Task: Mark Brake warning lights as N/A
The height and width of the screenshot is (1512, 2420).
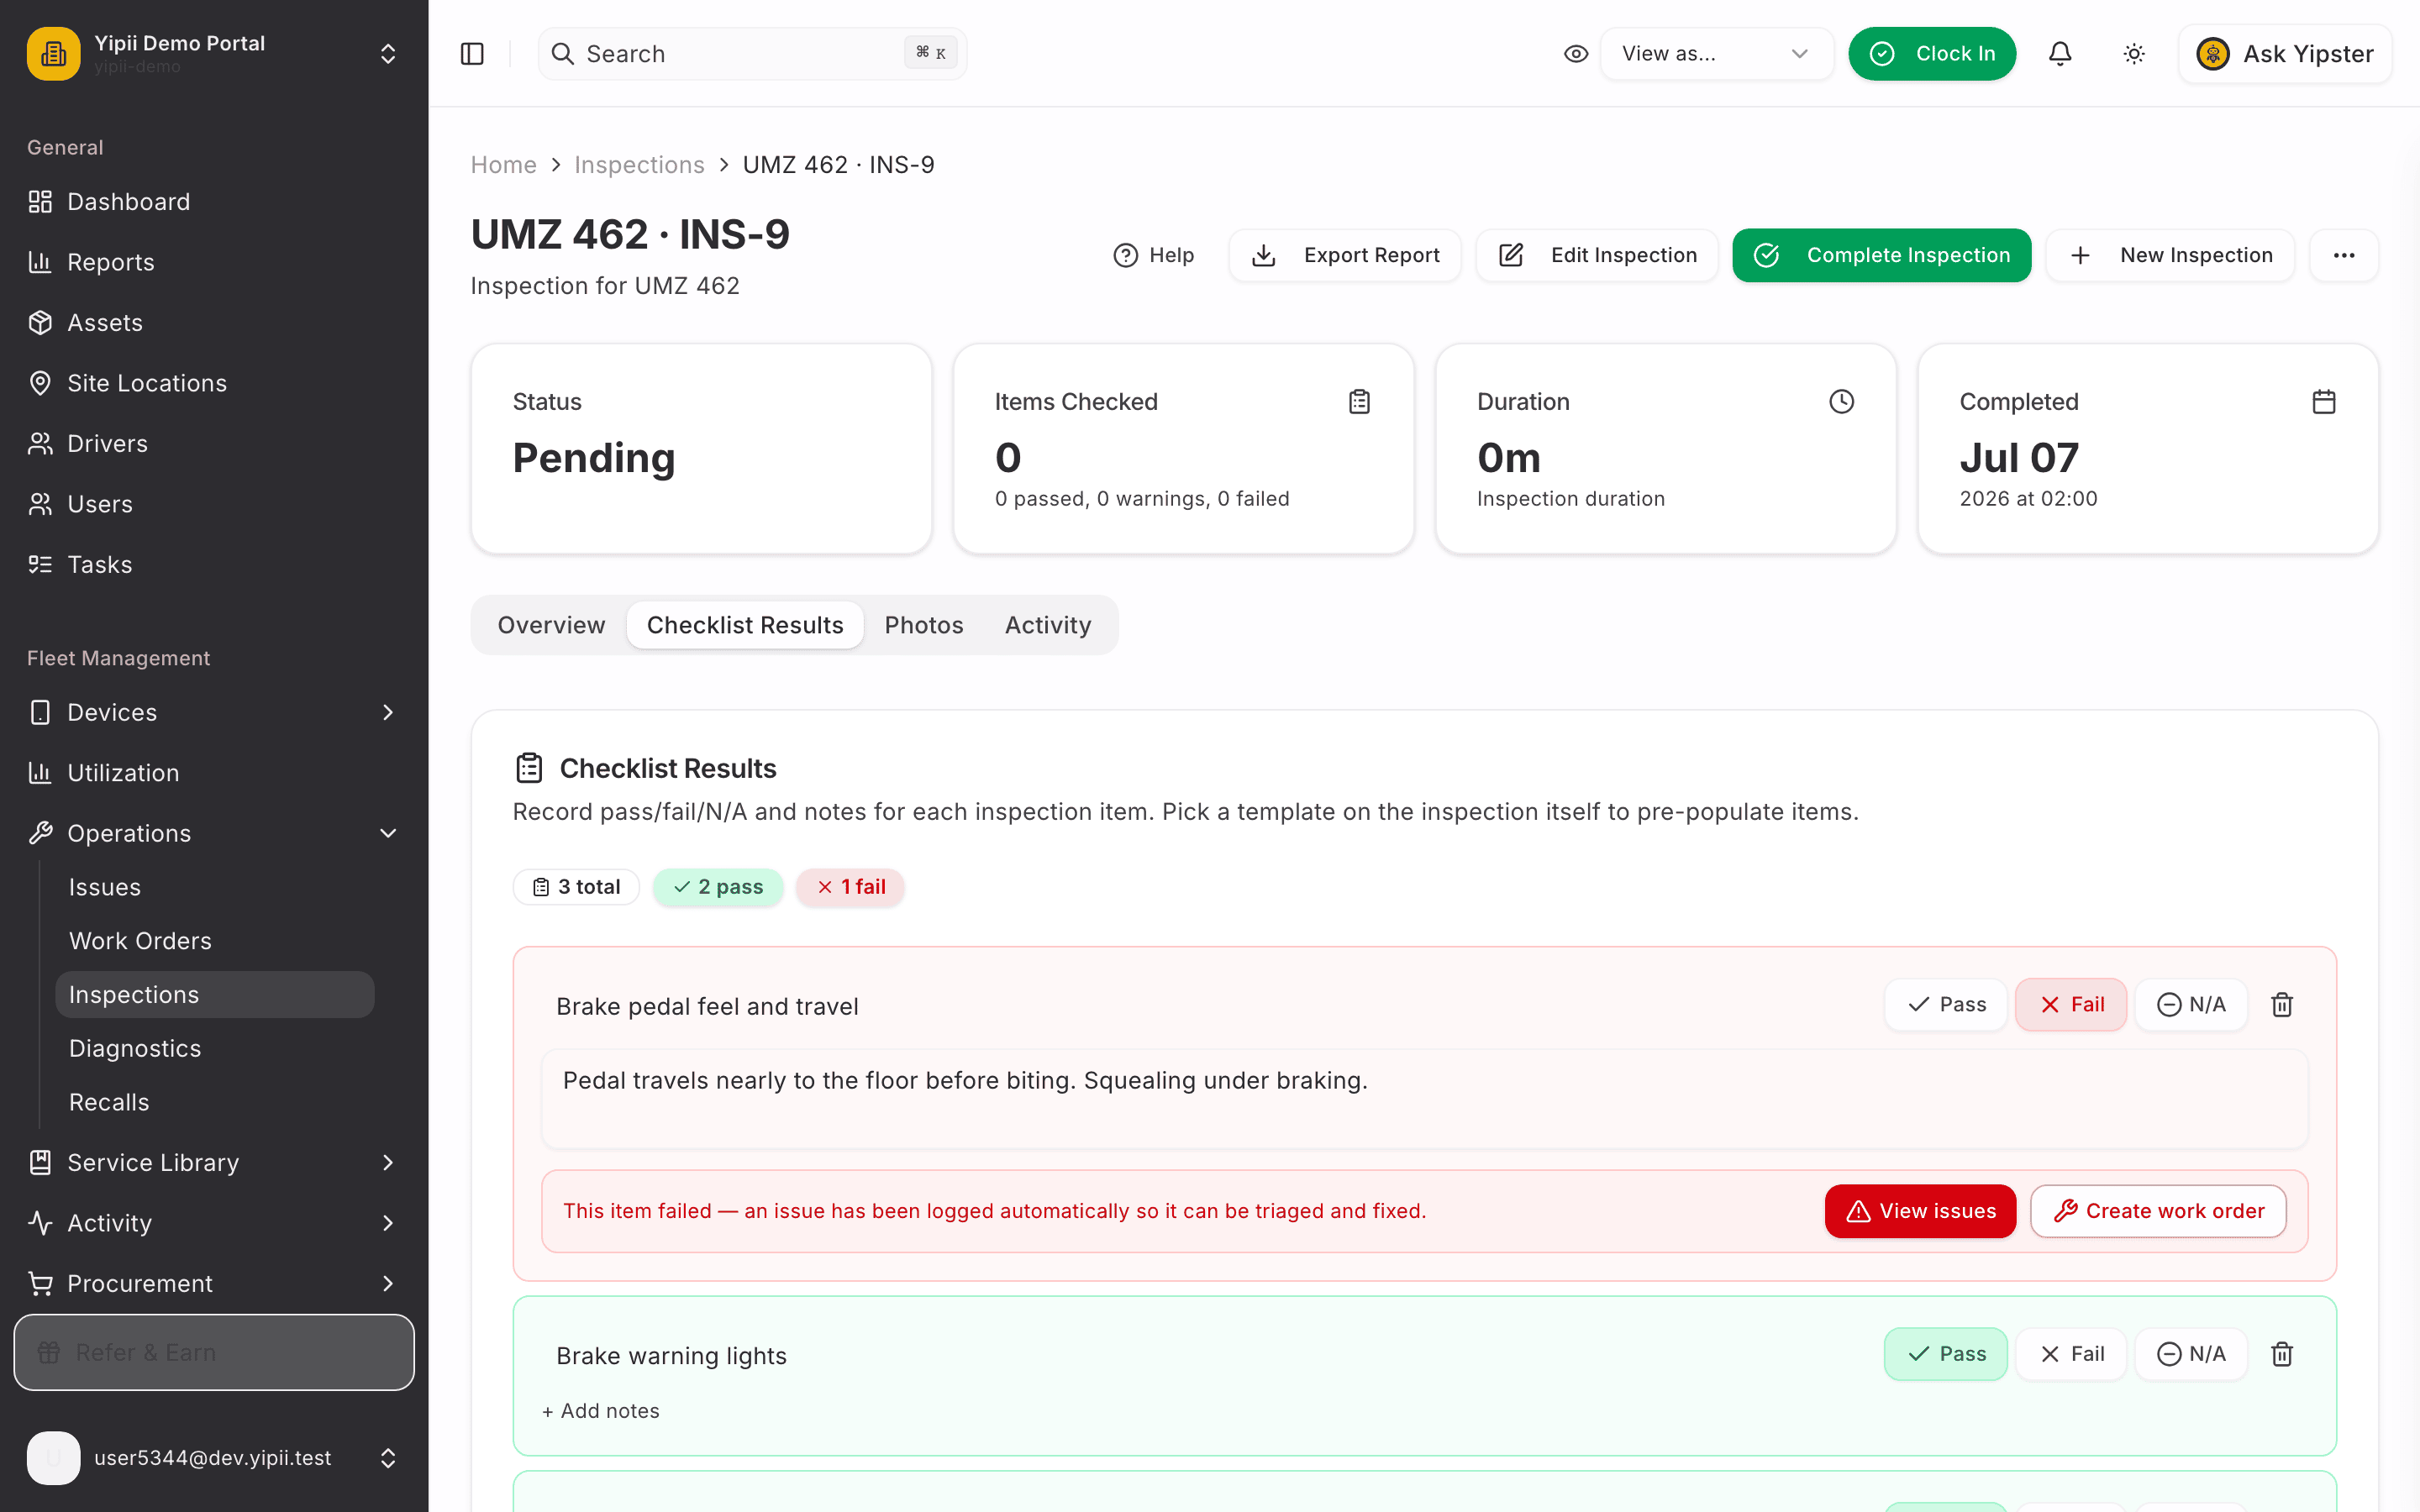Action: tap(2191, 1354)
